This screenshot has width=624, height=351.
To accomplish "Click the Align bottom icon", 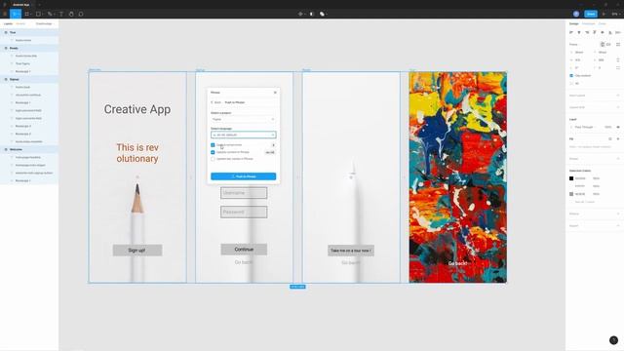I will pos(610,32).
